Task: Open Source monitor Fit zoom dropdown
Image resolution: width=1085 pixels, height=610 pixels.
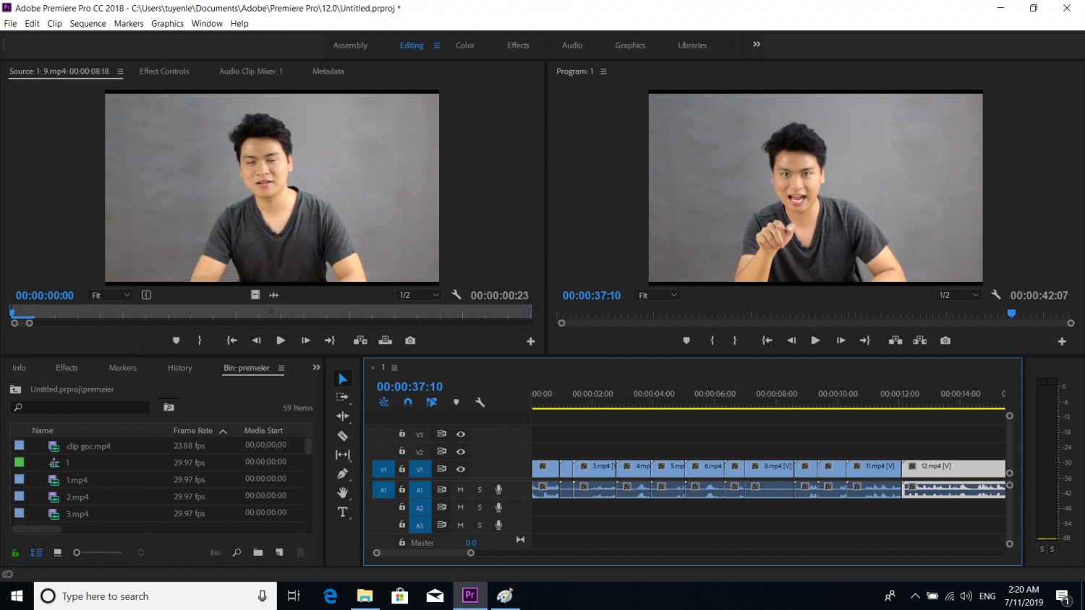Action: 111,295
